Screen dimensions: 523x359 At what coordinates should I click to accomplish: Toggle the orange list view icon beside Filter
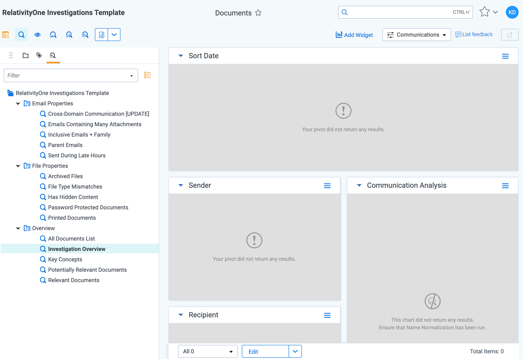(x=147, y=75)
